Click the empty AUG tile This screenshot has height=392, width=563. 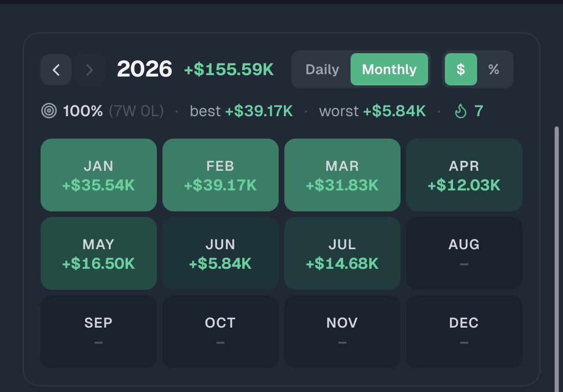pyautogui.click(x=464, y=253)
